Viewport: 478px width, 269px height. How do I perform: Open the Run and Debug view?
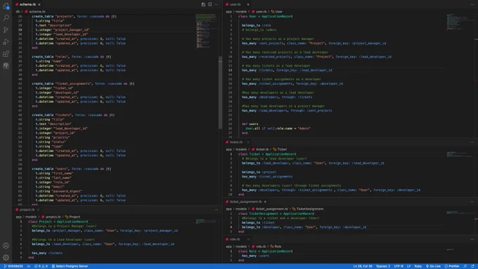(6, 41)
